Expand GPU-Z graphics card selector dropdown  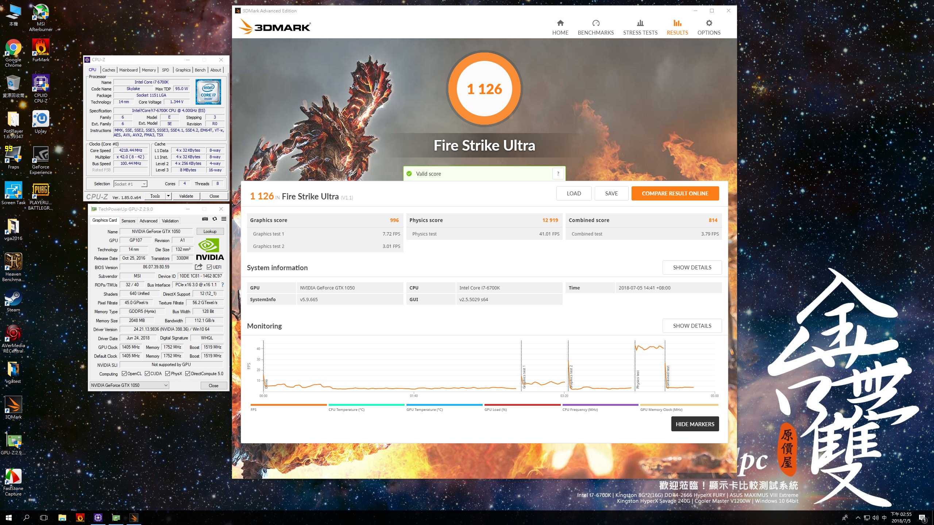click(130, 385)
